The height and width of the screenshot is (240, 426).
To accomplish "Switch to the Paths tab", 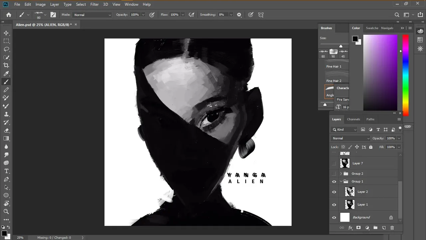I will point(370,119).
